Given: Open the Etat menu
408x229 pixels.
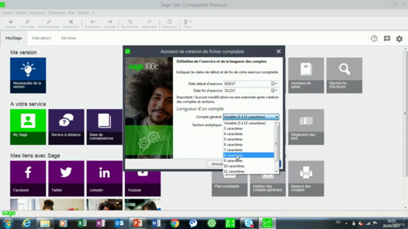Looking at the screenshot, I should tap(71, 13).
